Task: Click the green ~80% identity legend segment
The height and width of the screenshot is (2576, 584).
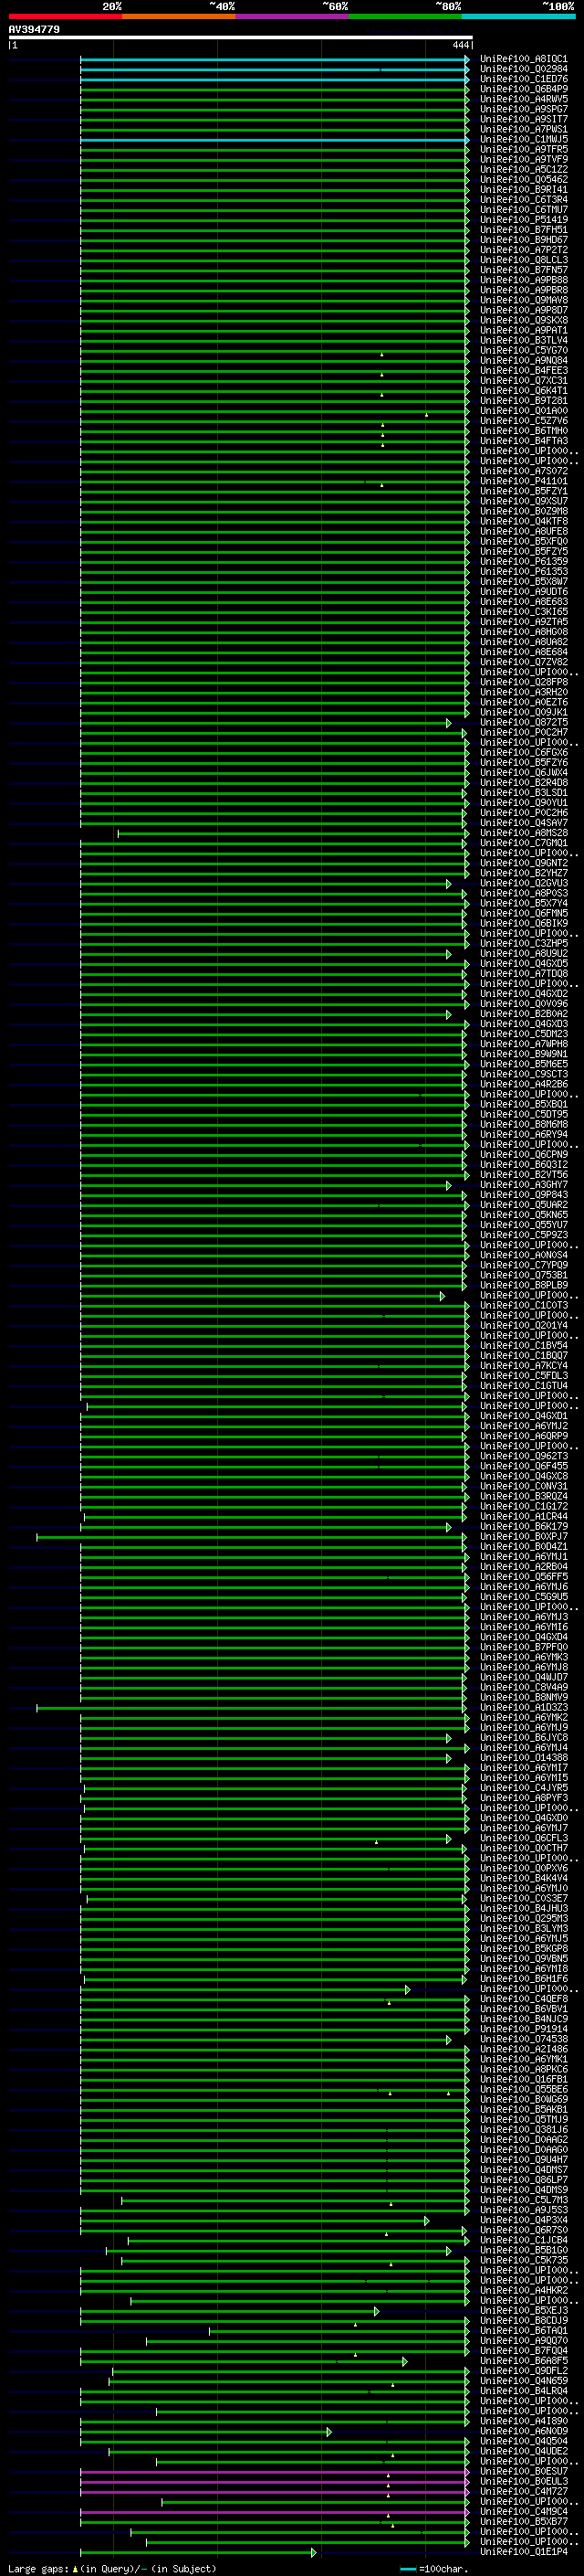Action: click(405, 16)
